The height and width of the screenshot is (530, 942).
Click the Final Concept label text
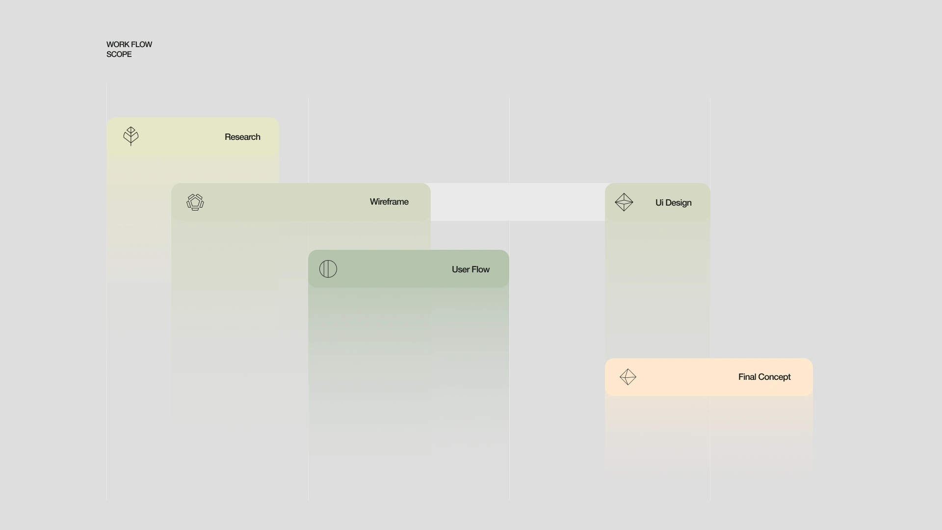[764, 377]
